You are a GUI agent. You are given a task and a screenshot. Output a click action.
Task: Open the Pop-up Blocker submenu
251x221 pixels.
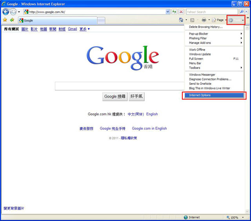click(x=214, y=34)
